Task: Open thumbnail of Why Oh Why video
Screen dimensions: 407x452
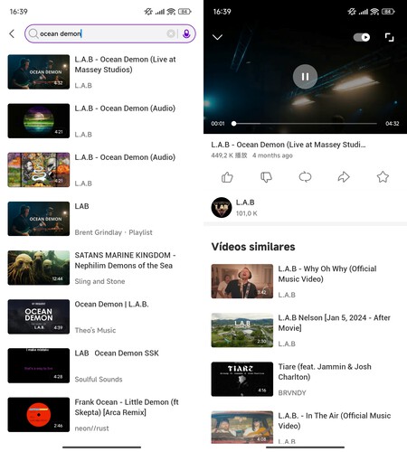Action: point(242,281)
